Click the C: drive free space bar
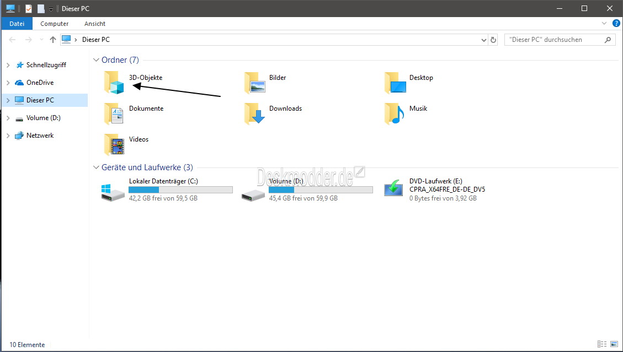 point(181,190)
